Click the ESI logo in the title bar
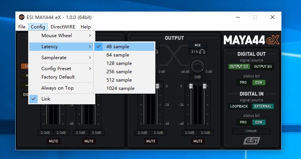The height and width of the screenshot is (159, 301). 22,17
